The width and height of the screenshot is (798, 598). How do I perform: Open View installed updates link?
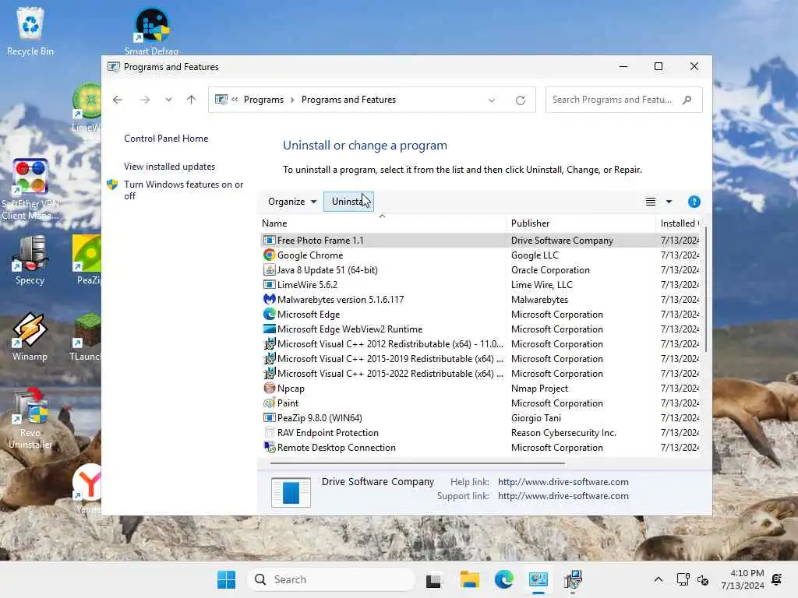coord(169,167)
